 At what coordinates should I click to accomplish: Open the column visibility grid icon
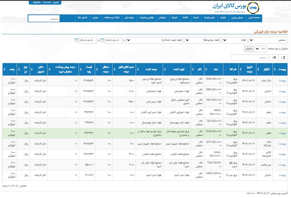[274, 58]
